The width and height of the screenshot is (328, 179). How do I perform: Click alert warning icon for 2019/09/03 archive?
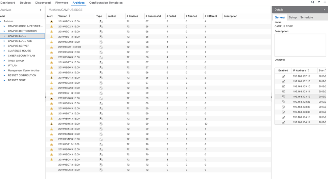52,22
